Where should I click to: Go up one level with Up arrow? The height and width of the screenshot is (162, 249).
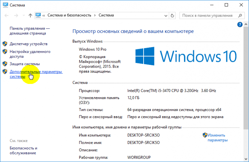pos(30,15)
